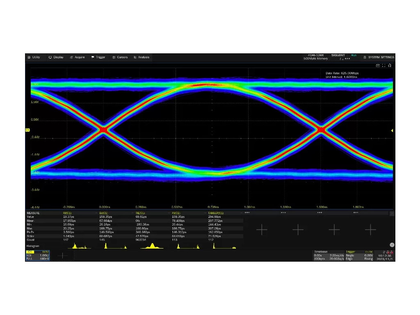Click the save-to-storage icon at top right

389,66
